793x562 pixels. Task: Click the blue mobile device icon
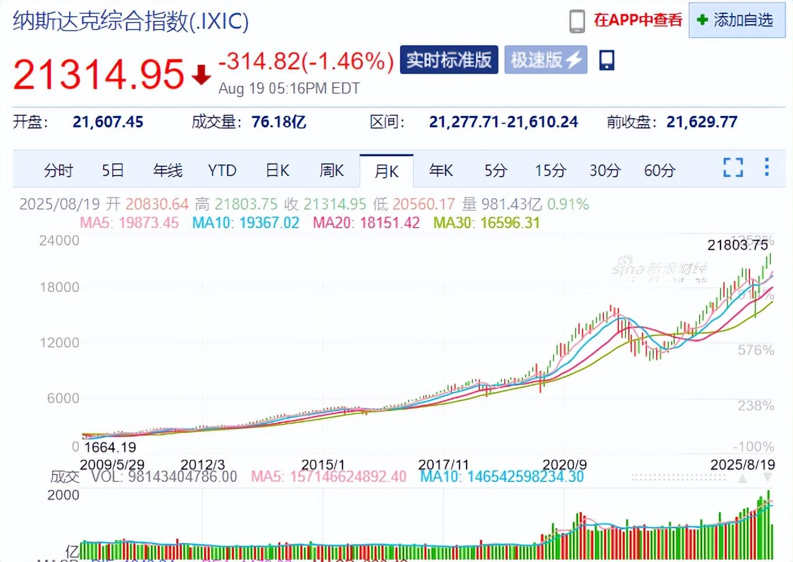tap(606, 60)
